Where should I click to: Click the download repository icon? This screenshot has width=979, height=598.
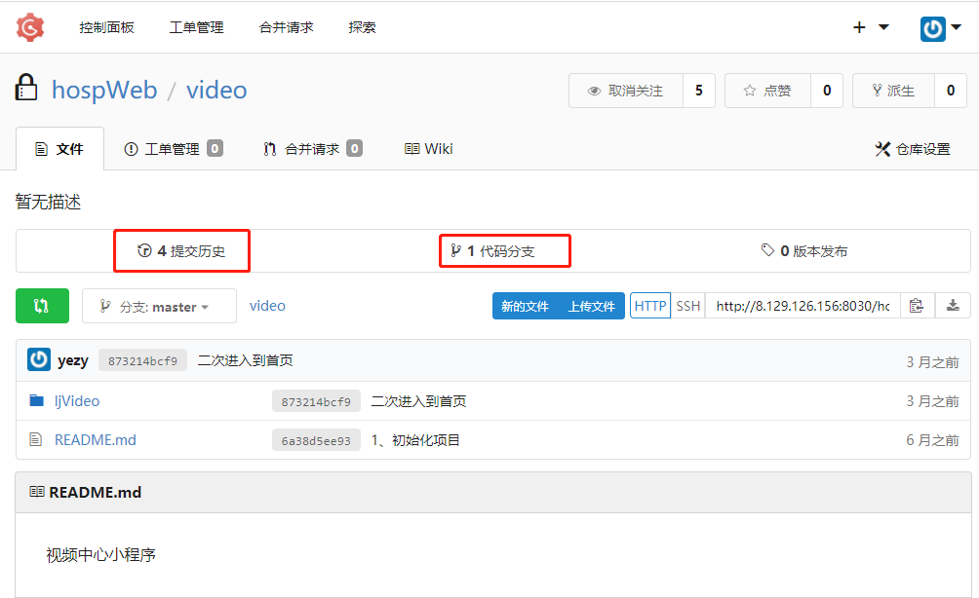click(953, 306)
